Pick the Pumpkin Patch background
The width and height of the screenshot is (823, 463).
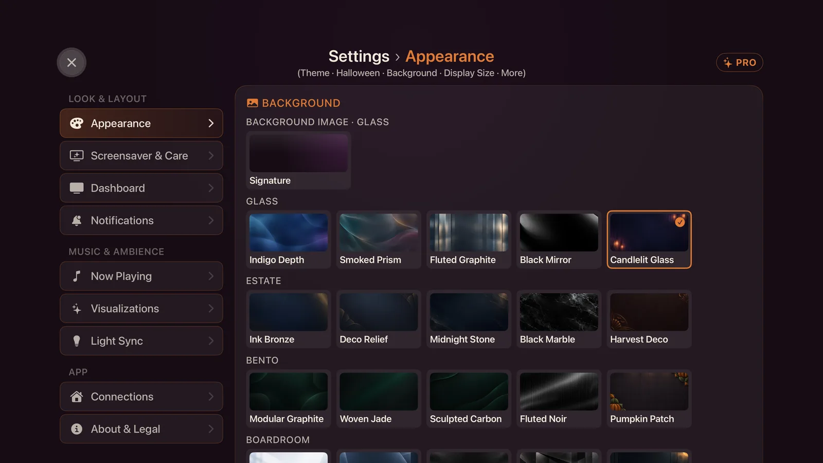pos(649,399)
